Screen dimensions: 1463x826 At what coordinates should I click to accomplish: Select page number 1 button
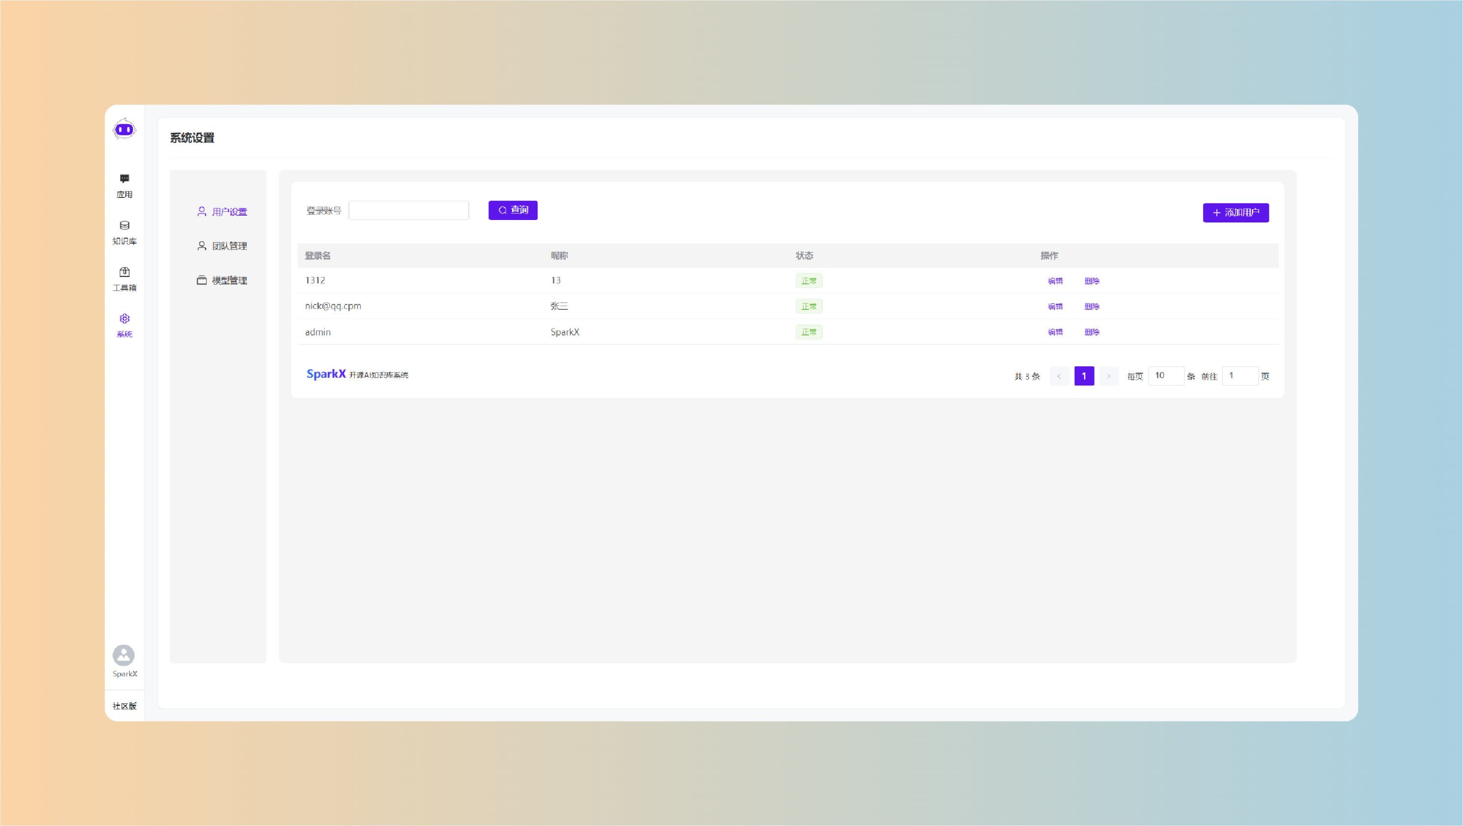[x=1084, y=376]
